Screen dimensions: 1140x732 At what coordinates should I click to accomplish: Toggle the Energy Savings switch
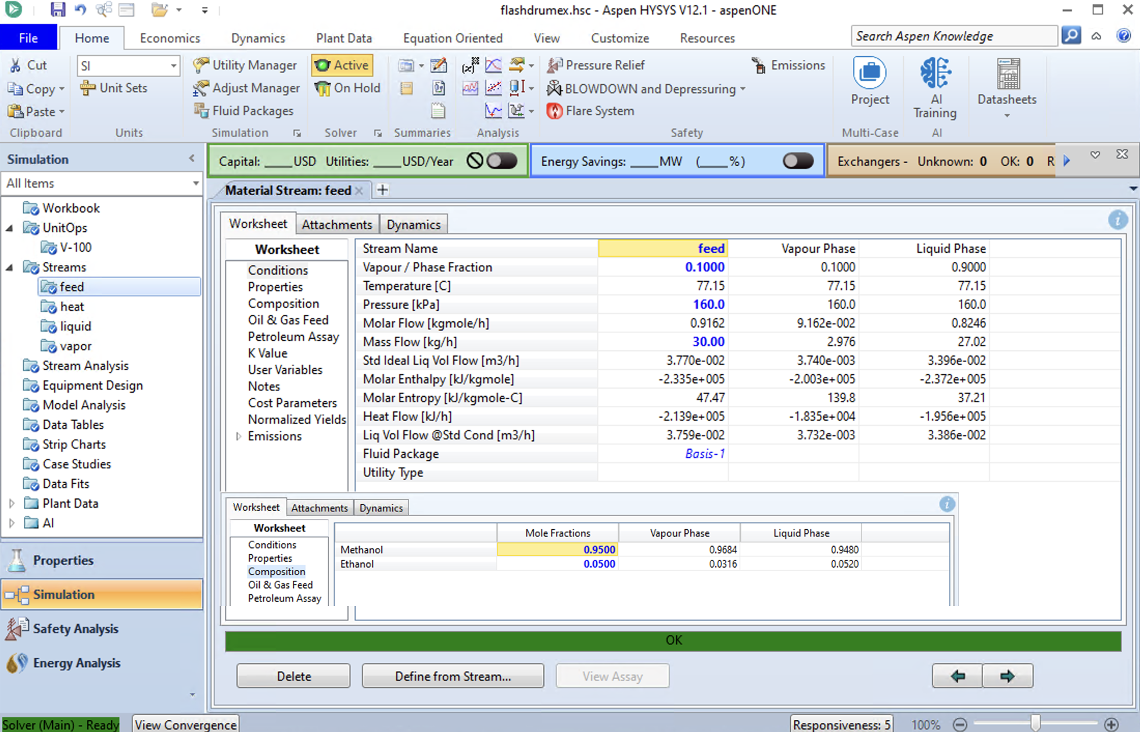(797, 161)
